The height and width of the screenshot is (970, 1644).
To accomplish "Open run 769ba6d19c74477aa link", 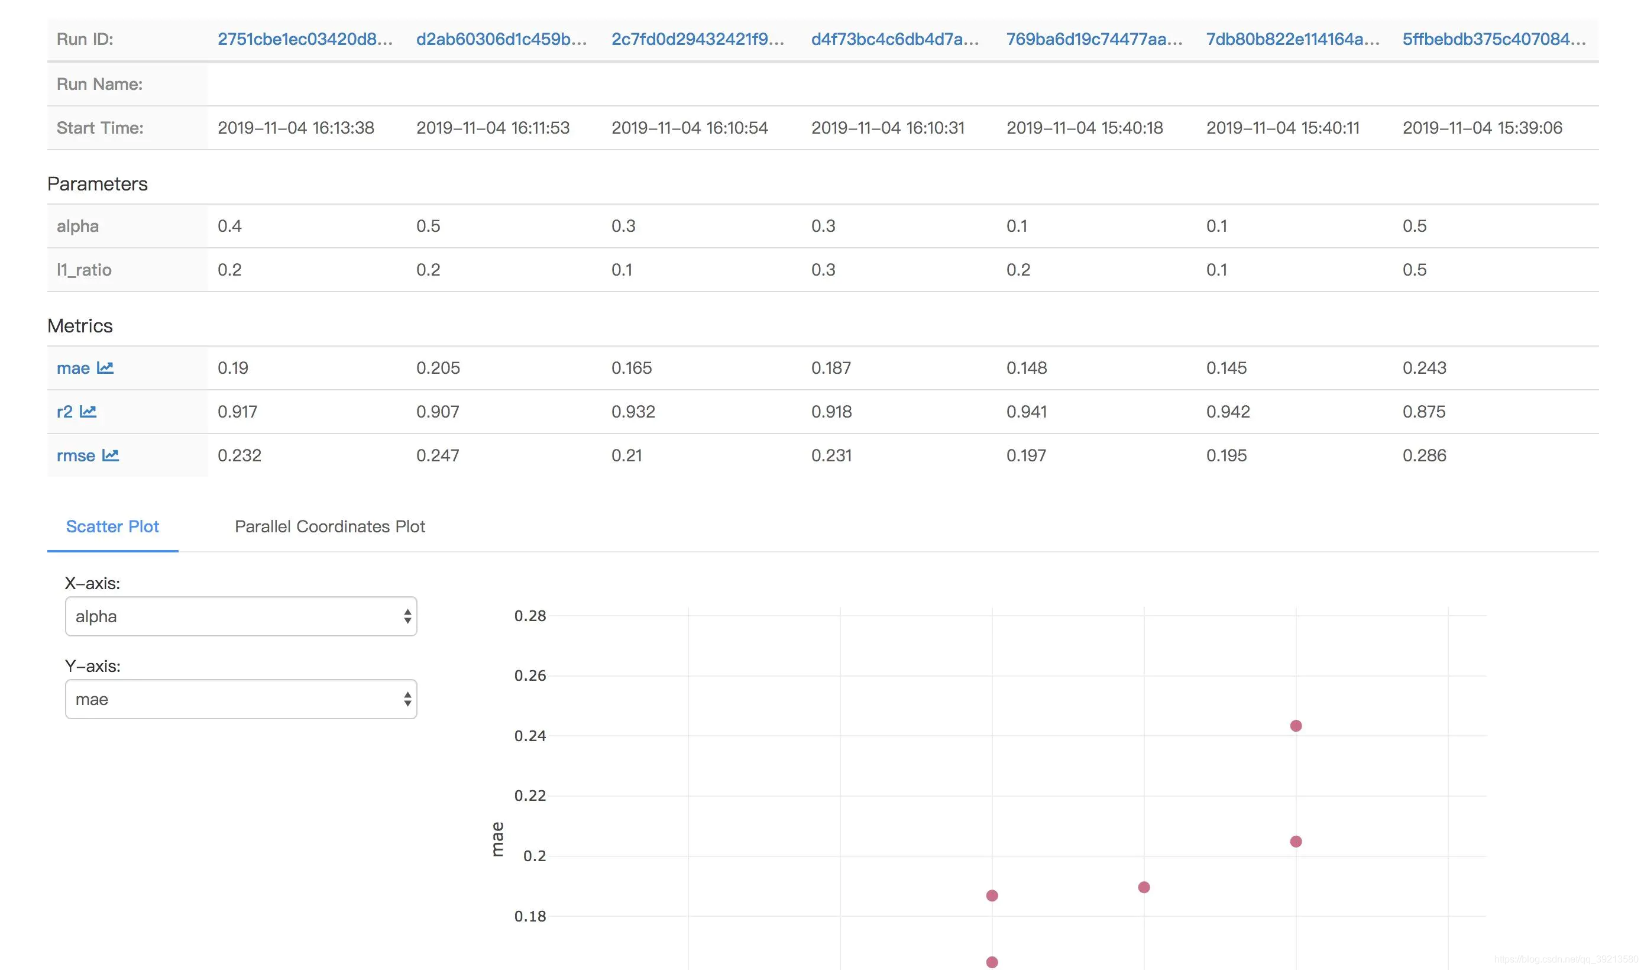I will tap(1094, 39).
